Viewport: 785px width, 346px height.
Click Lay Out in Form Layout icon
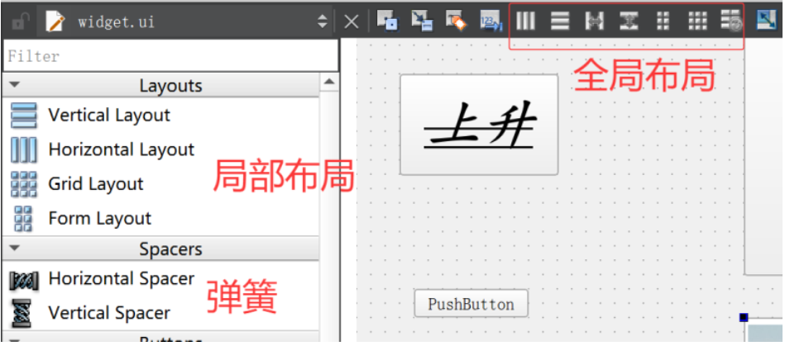(x=663, y=21)
